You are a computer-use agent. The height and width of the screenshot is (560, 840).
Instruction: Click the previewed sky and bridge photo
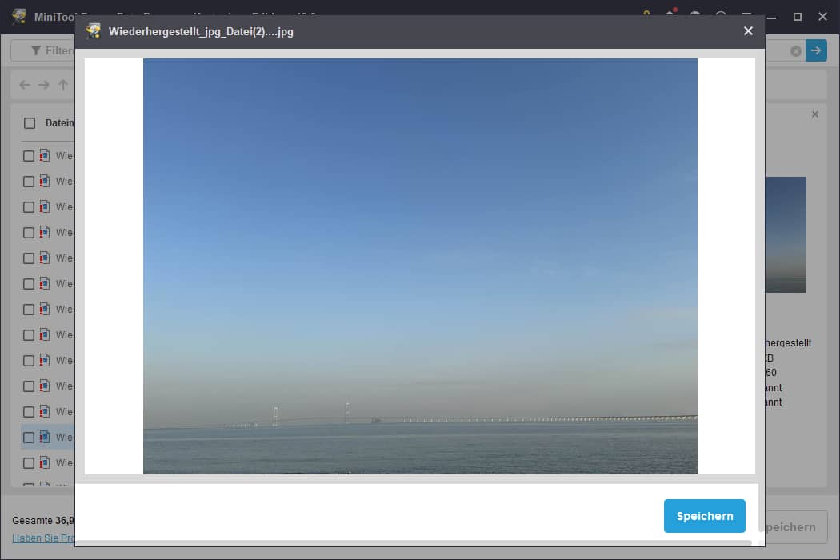coord(420,266)
